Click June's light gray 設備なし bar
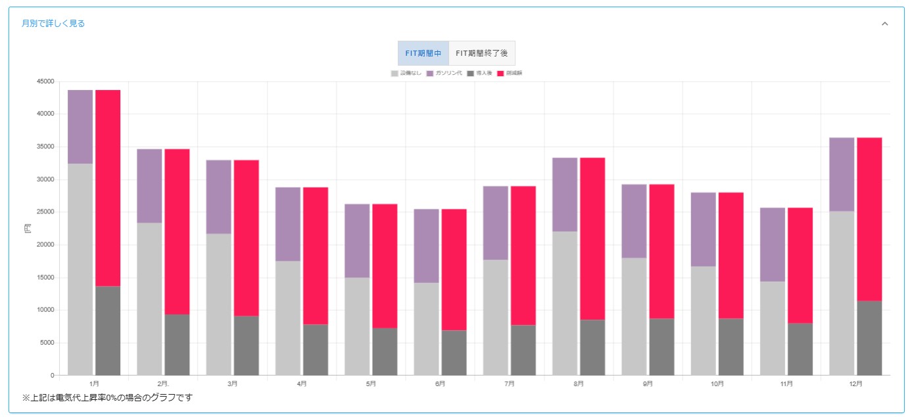The image size is (912, 417). coord(426,329)
